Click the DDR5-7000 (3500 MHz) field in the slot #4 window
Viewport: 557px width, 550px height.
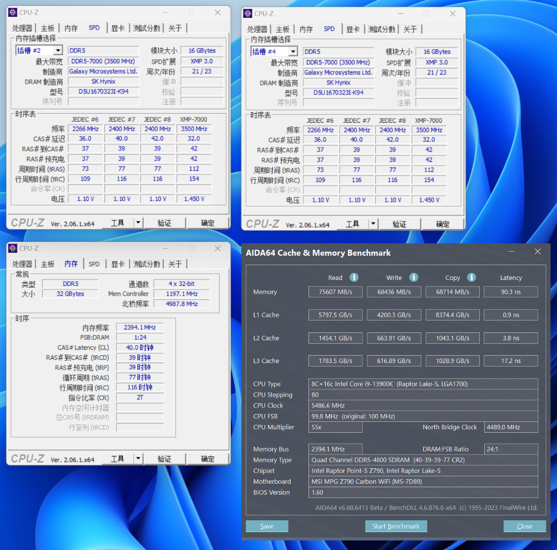tap(338, 62)
